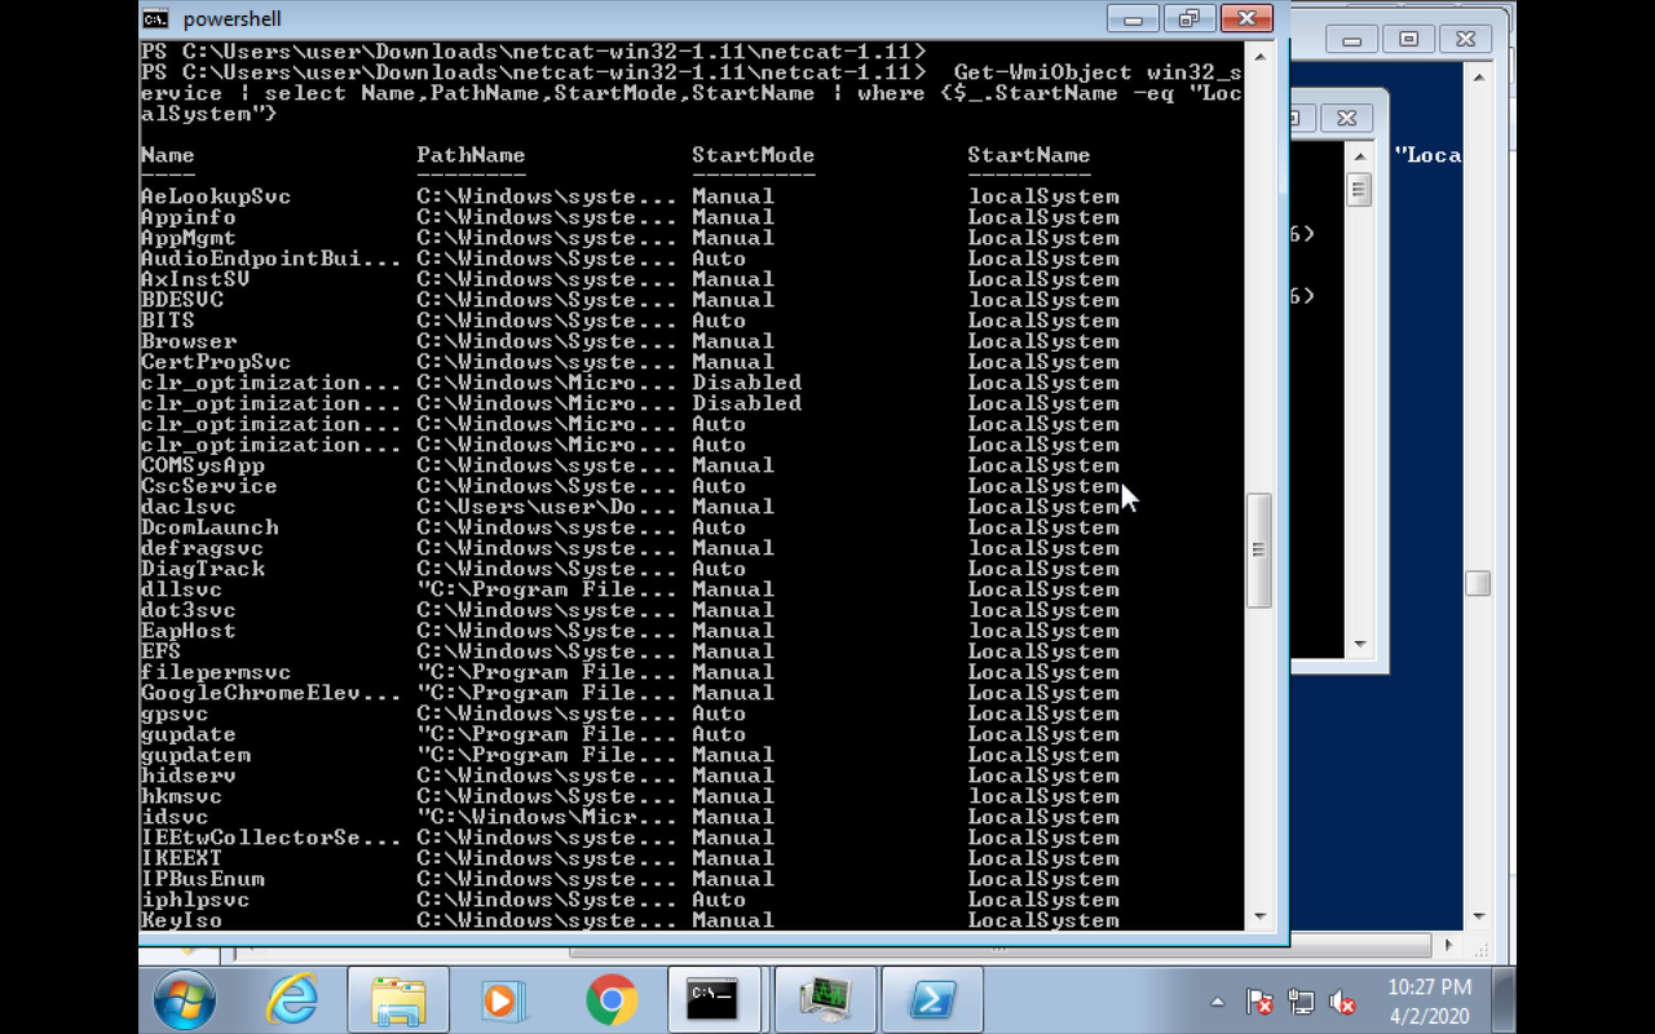
Task: Click the Name column header text
Action: (167, 155)
